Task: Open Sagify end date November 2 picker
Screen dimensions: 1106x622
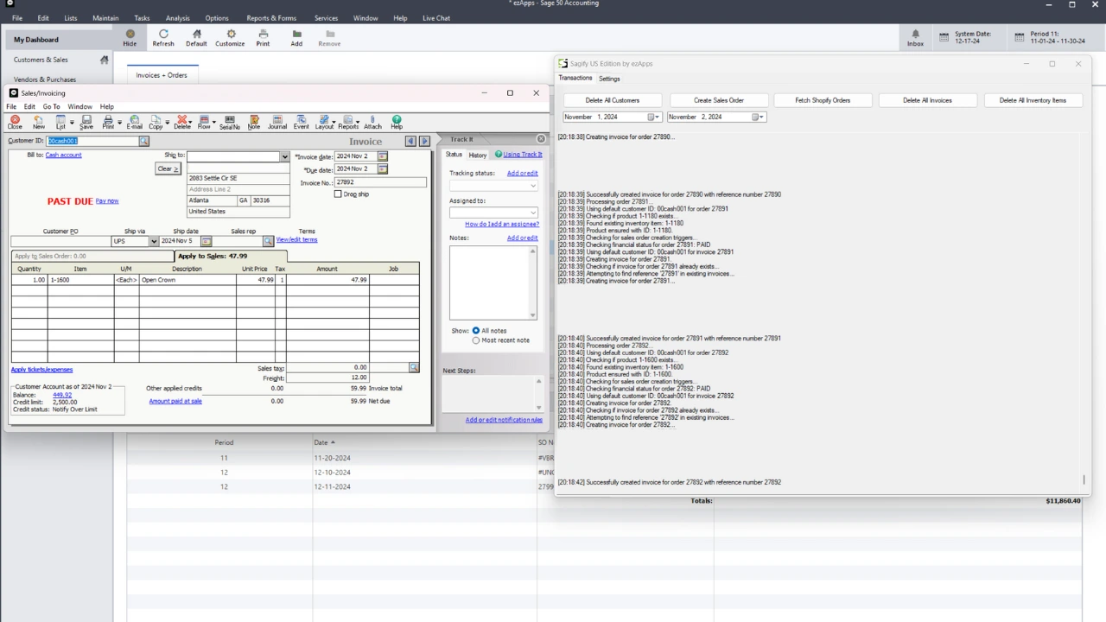Action: pyautogui.click(x=759, y=117)
